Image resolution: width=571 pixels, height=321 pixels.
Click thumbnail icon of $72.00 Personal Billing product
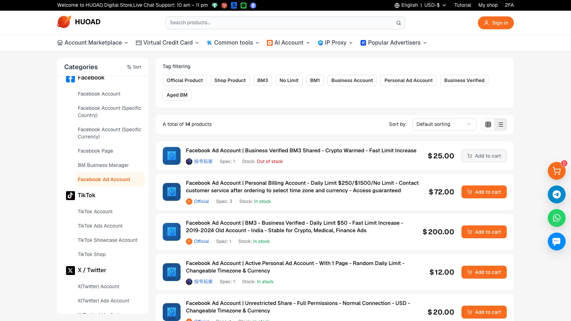[x=172, y=192]
